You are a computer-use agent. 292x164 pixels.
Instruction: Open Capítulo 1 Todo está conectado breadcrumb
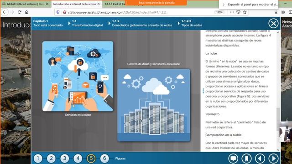[48, 23]
